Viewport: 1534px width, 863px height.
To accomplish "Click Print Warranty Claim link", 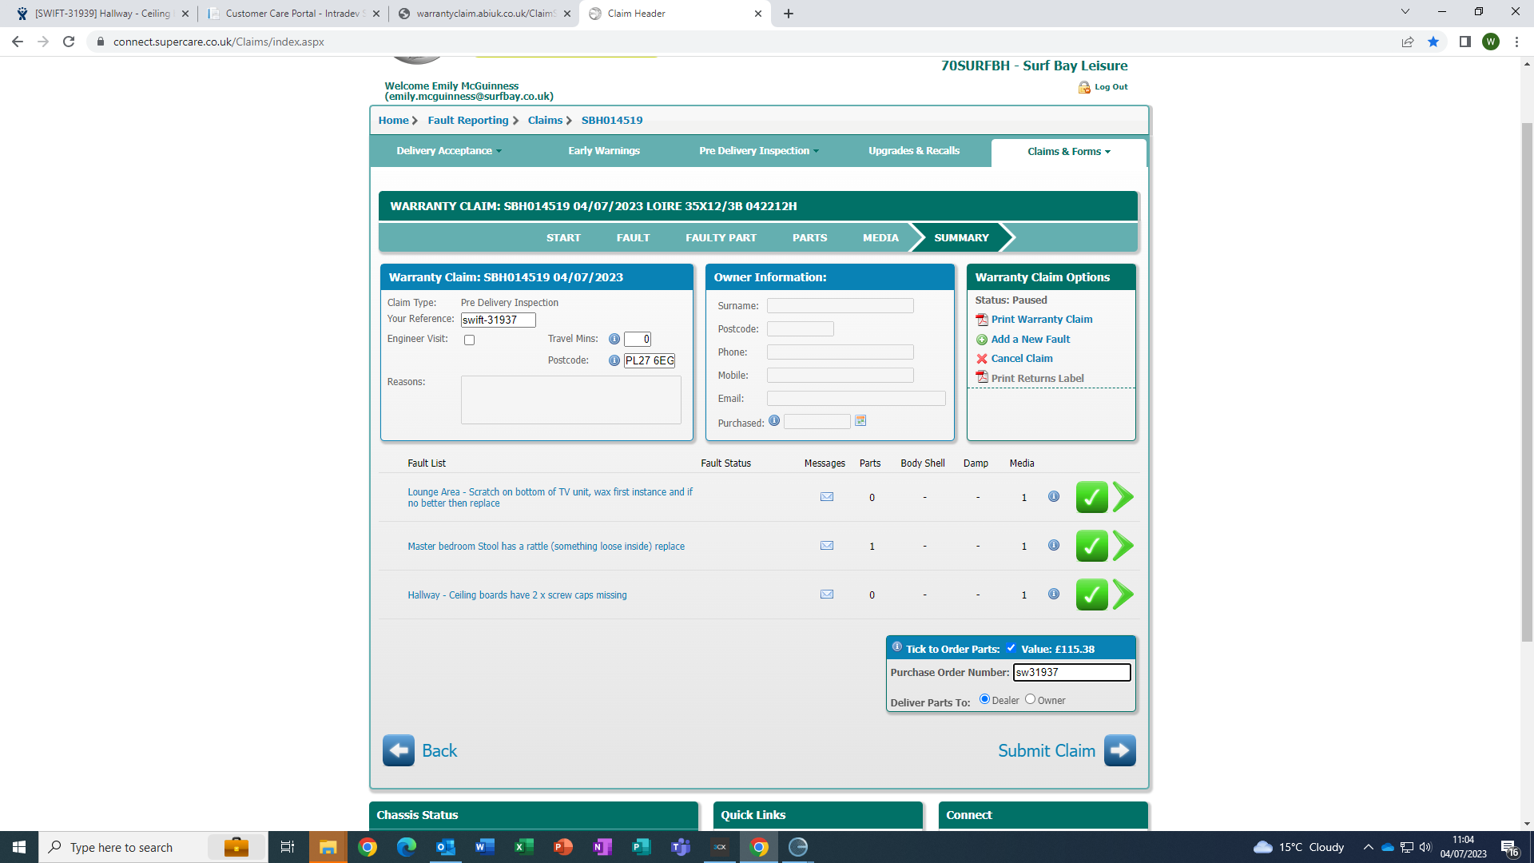I will (1041, 320).
